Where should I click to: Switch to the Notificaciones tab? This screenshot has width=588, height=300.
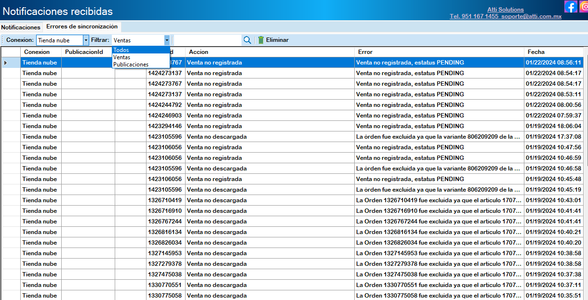click(21, 27)
